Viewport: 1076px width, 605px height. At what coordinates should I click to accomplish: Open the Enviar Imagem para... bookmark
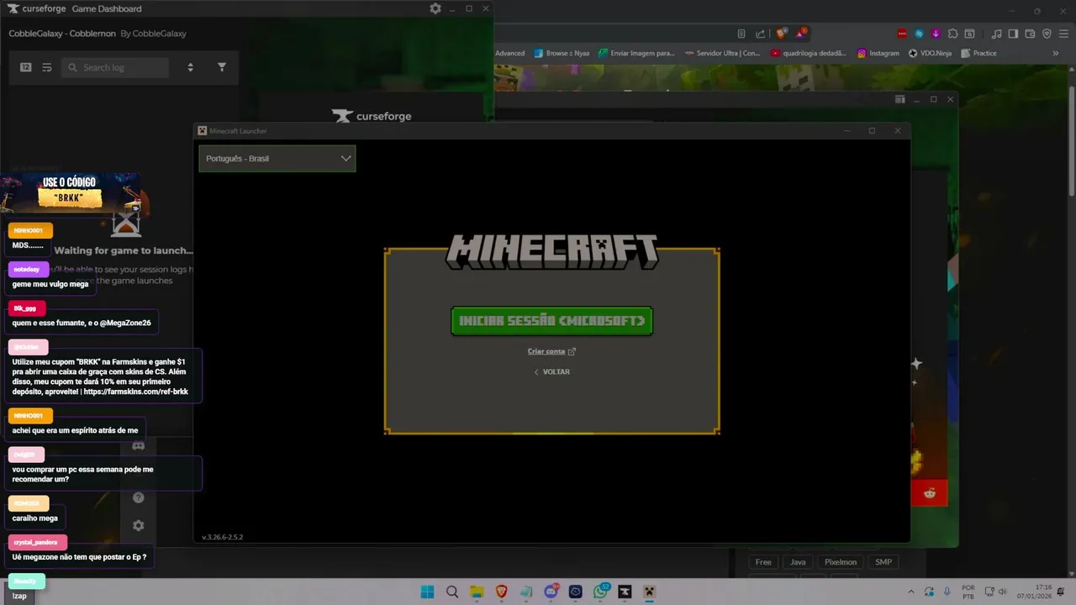(x=636, y=53)
